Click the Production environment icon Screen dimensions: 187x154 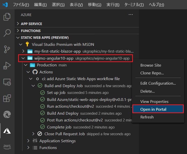32,65
